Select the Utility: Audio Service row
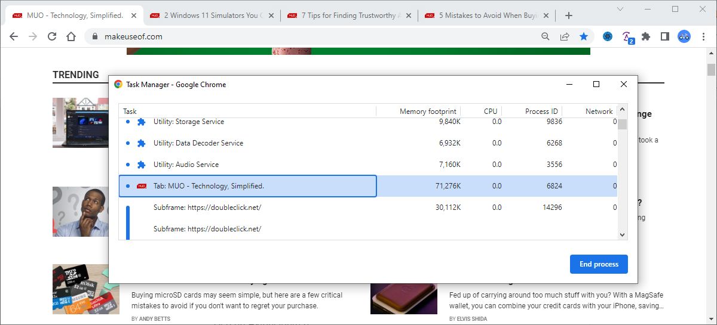Image resolution: width=717 pixels, height=325 pixels. (368, 165)
